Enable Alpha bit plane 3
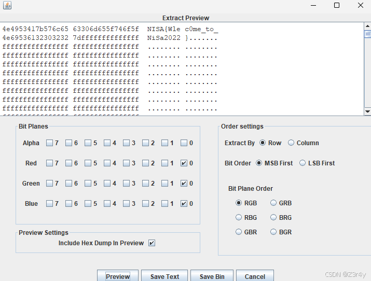The image size is (371, 281). (x=126, y=143)
